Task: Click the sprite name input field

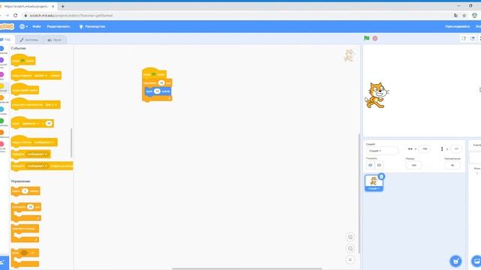Action: point(383,151)
